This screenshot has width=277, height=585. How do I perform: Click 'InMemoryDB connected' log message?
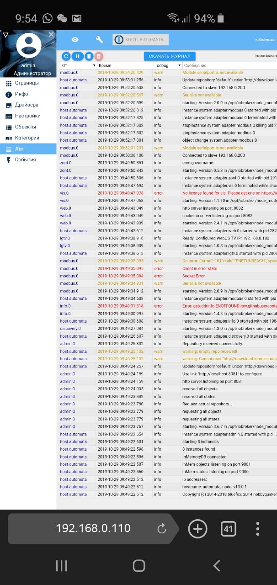[204, 457]
